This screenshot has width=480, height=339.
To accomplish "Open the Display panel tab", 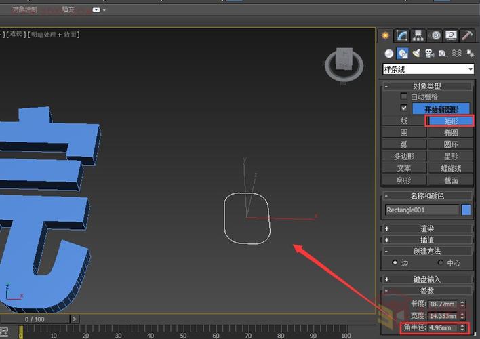I will (451, 35).
